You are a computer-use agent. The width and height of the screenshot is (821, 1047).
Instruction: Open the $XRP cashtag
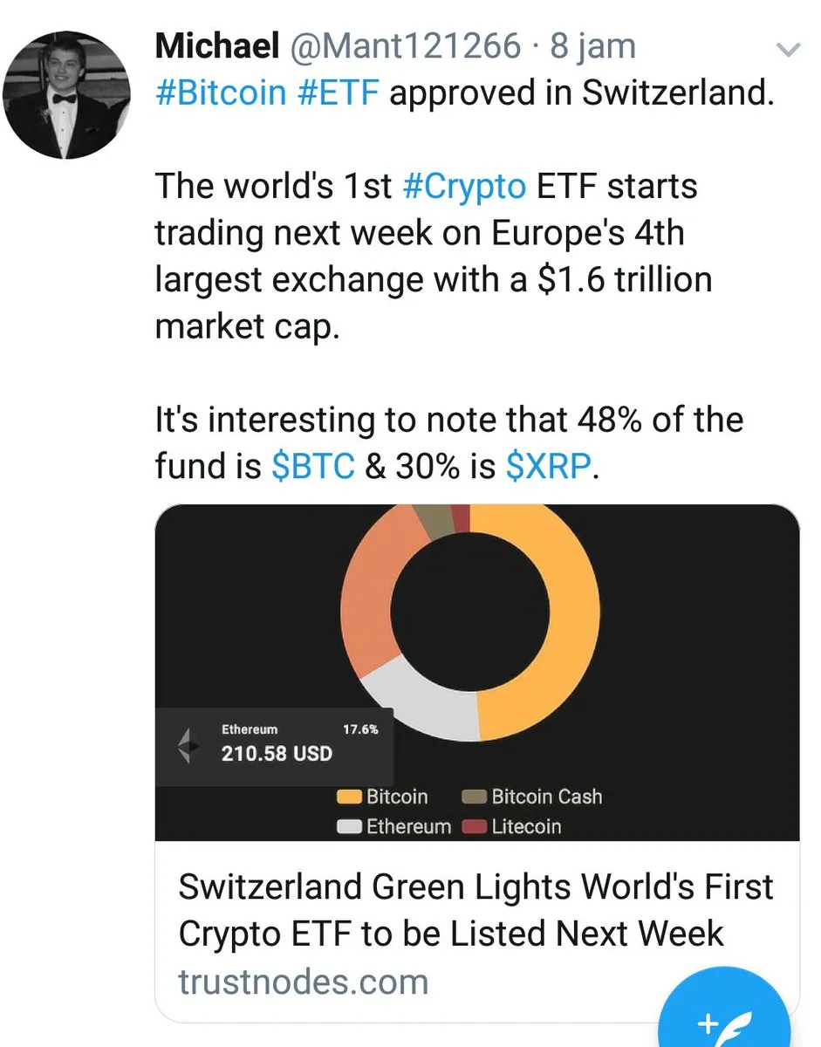(x=548, y=465)
